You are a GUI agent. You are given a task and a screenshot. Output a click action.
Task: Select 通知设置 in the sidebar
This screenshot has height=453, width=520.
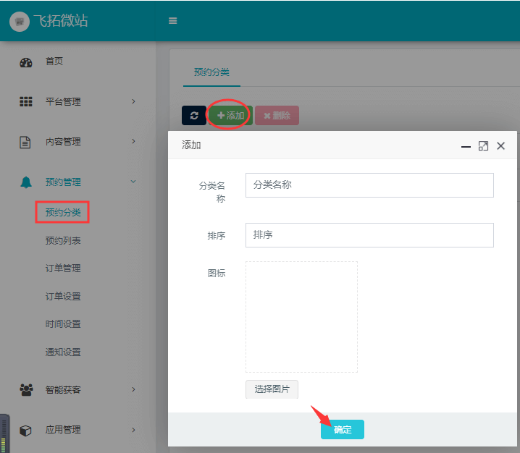tap(63, 352)
